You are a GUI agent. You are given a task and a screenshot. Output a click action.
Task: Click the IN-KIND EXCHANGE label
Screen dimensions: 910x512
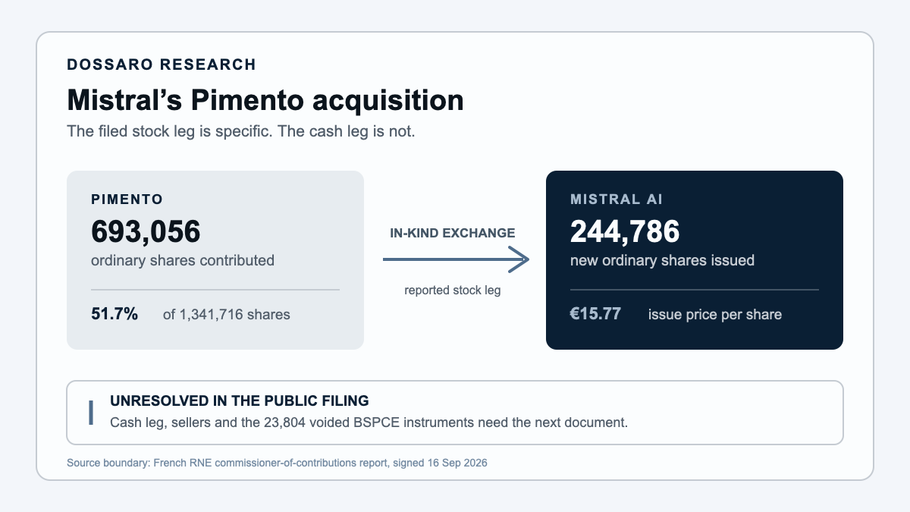[453, 233]
